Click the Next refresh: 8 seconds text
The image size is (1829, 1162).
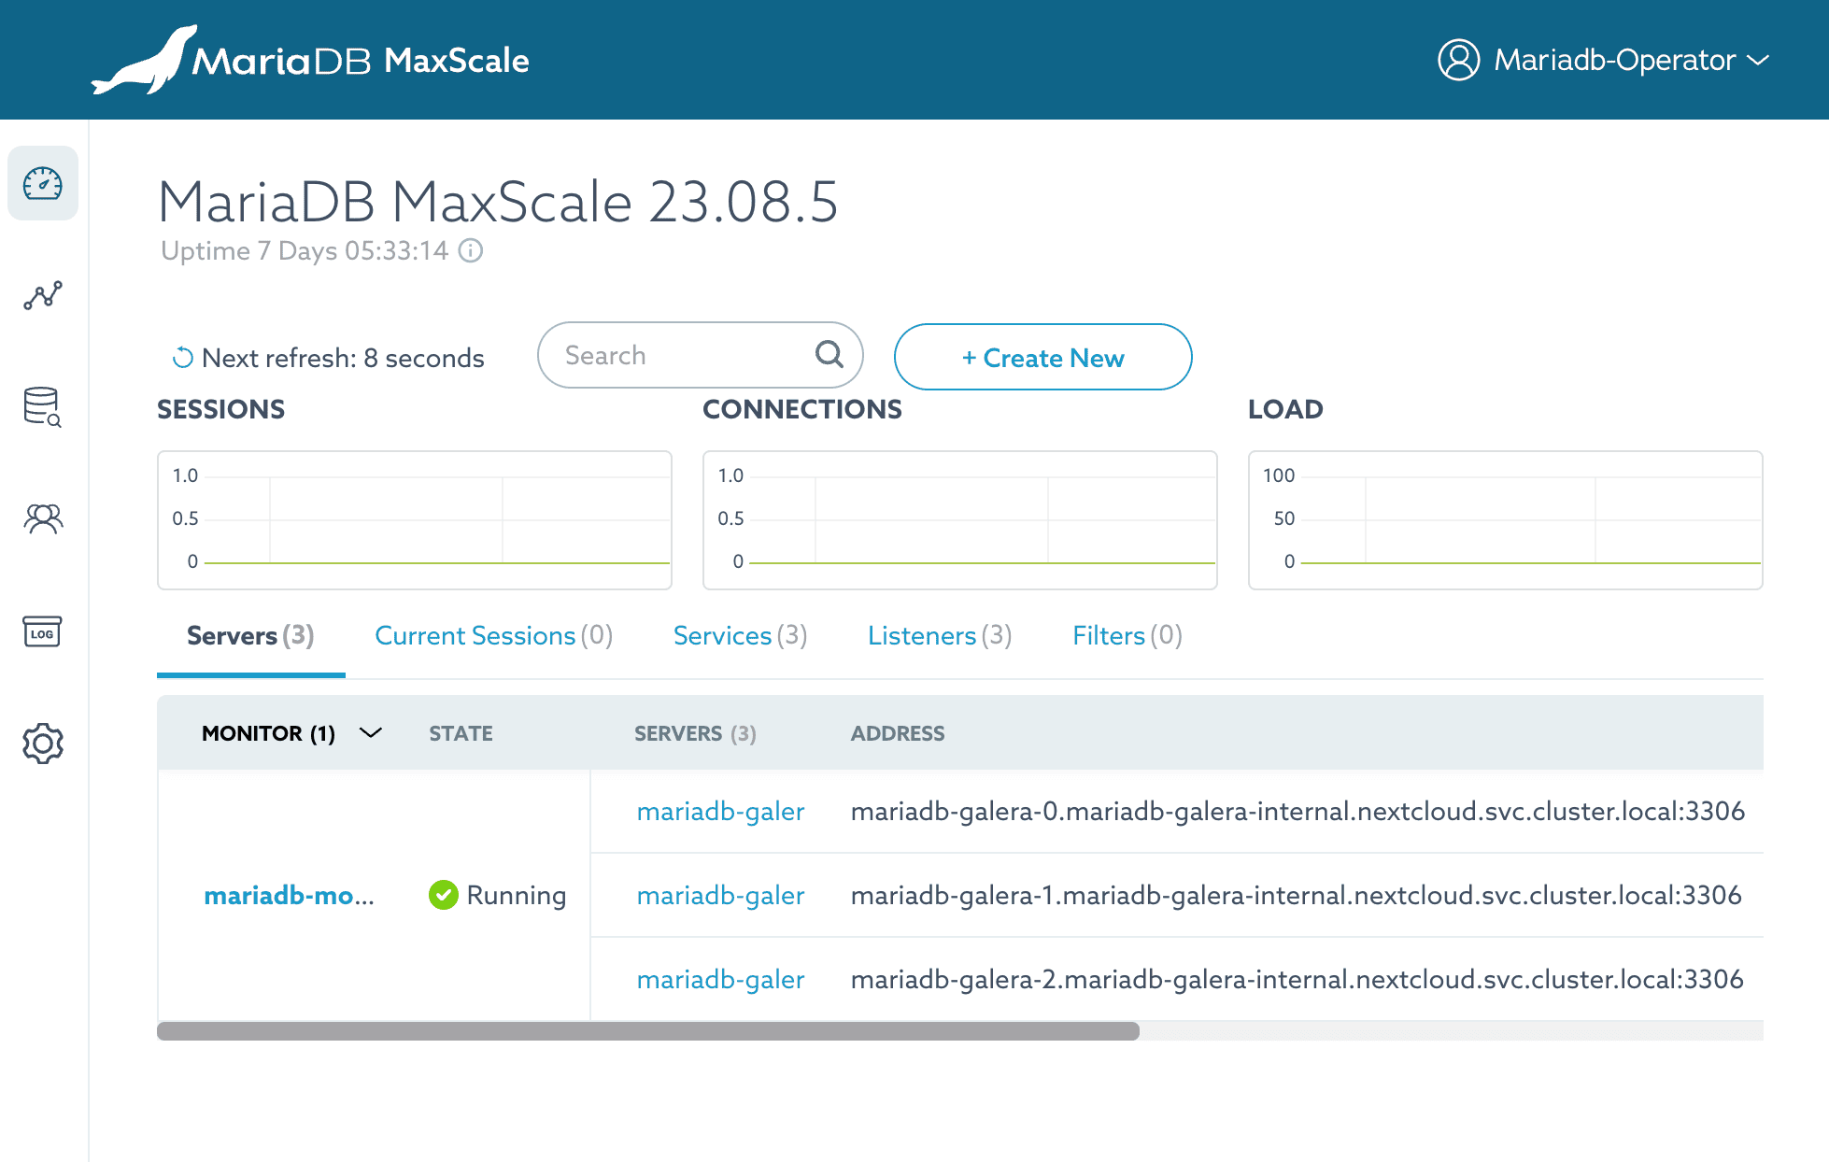tap(343, 358)
